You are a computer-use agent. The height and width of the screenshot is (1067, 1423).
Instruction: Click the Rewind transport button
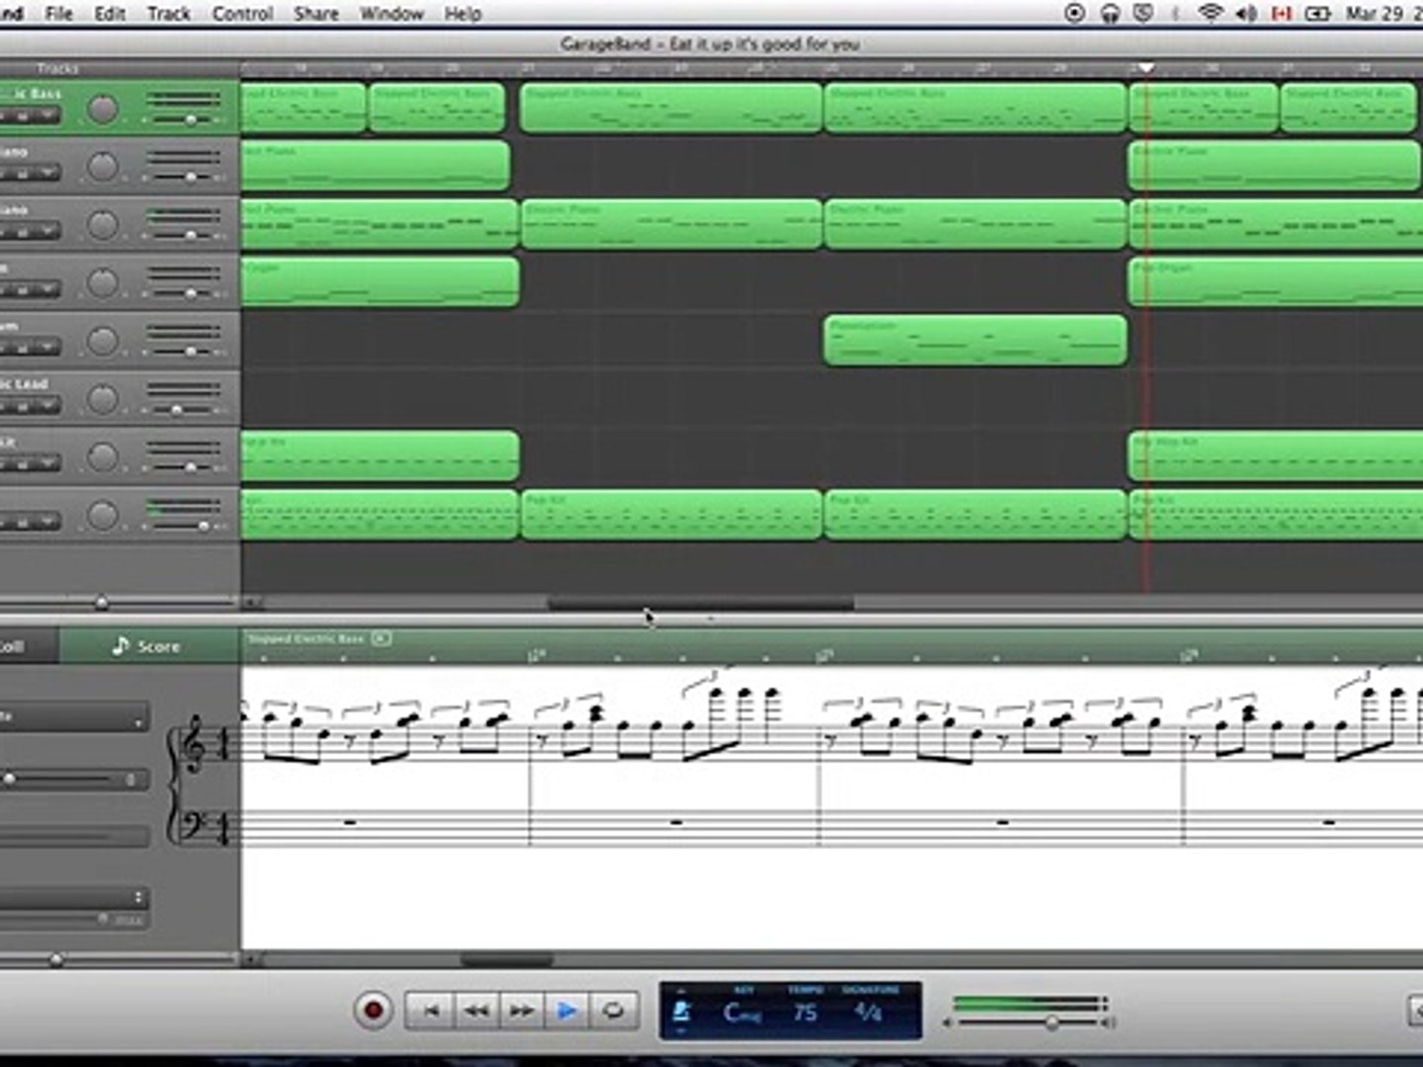click(476, 1011)
